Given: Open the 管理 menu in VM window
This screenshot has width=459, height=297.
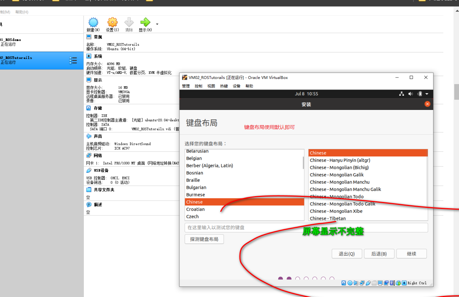Looking at the screenshot, I should (x=186, y=86).
